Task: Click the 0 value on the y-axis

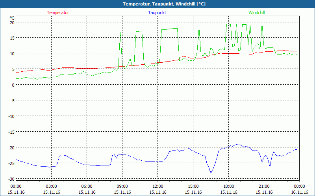Action: [13, 85]
